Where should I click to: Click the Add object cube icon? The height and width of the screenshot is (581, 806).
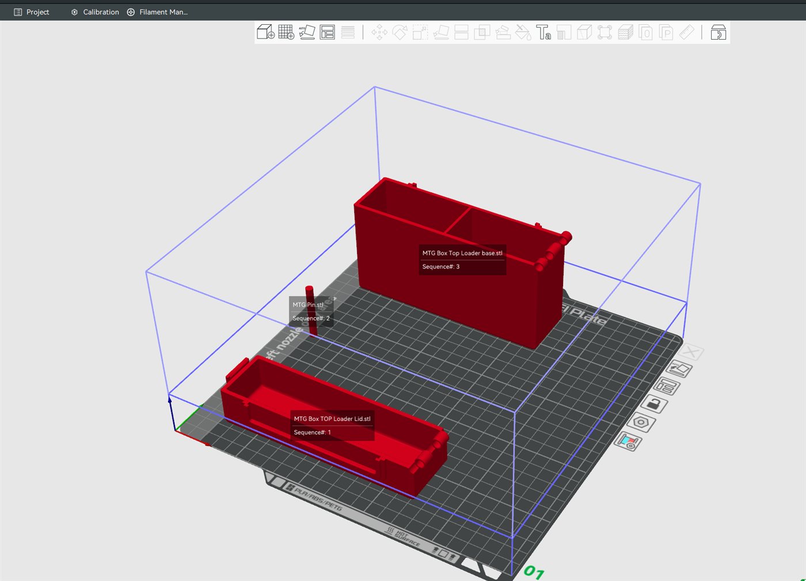click(265, 32)
